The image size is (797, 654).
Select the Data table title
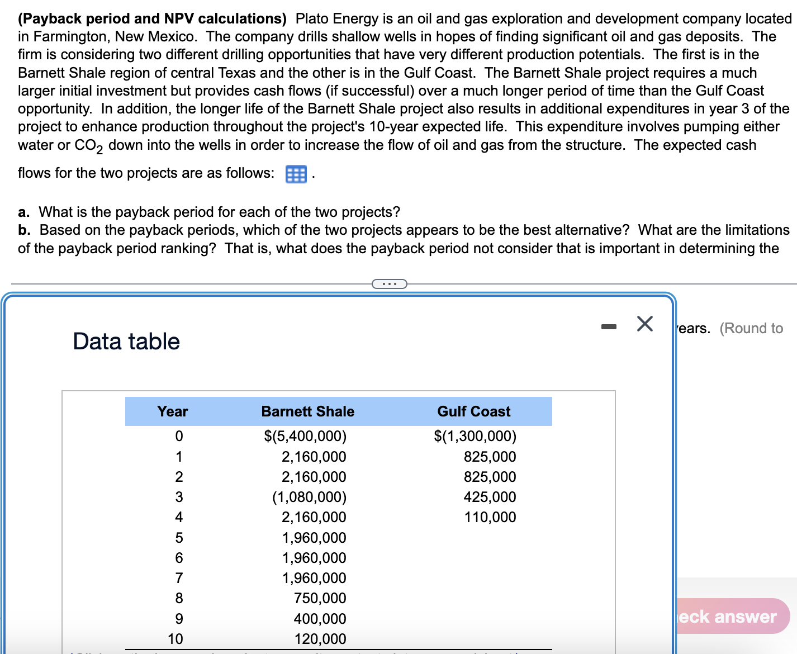(126, 341)
